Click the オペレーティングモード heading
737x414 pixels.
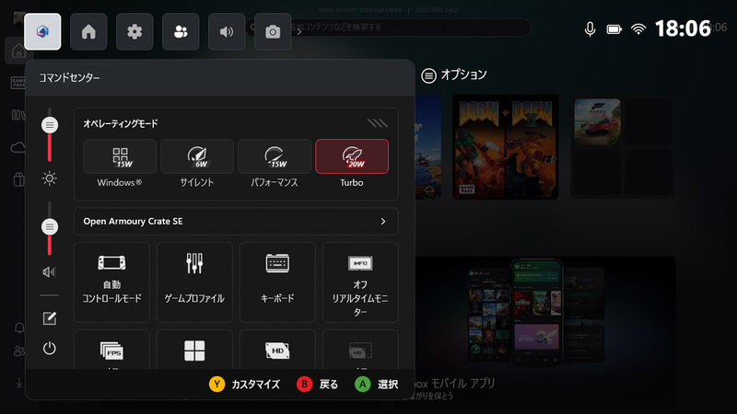pyautogui.click(x=121, y=124)
